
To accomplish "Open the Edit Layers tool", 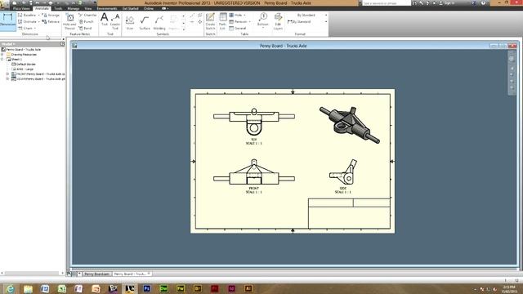I will click(x=278, y=21).
